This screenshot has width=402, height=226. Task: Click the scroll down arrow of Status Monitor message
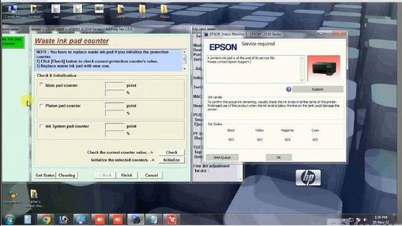[x=302, y=80]
